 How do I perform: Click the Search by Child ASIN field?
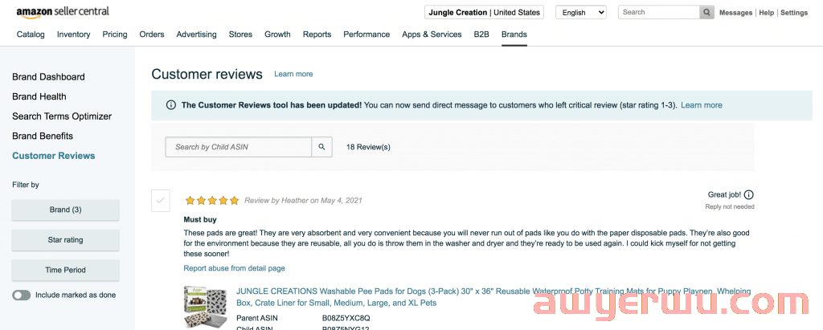(x=238, y=147)
